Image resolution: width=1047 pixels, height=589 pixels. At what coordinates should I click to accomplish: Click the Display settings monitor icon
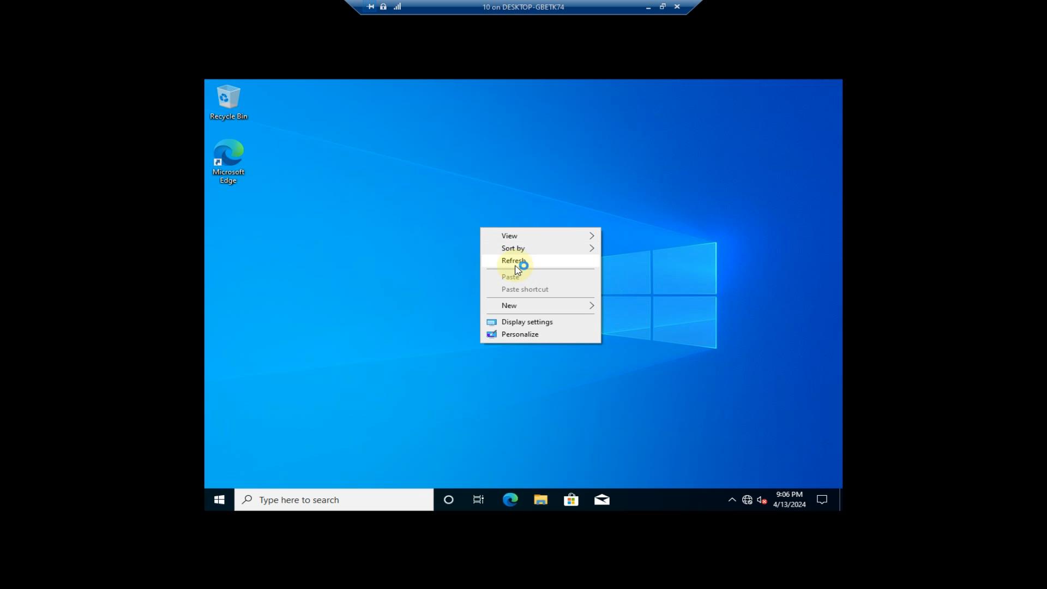tap(491, 322)
